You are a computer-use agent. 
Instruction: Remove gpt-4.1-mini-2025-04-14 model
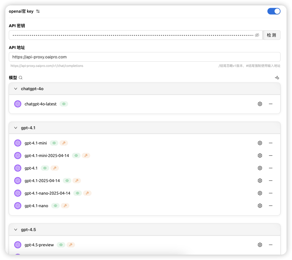[271, 156]
